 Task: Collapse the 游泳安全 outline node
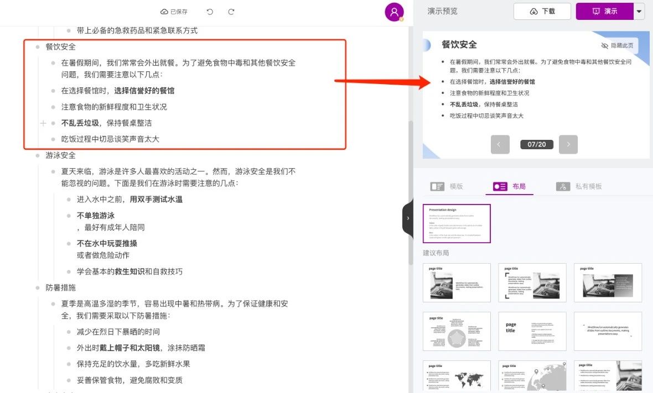(38, 156)
